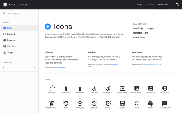This screenshot has height=114, width=182.
Task: Pick the account_box icon
Action: pos(151,88)
